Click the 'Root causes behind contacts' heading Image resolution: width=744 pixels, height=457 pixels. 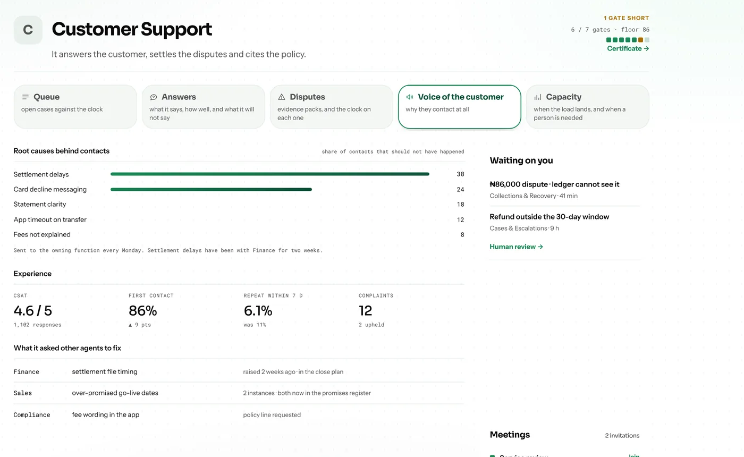62,151
